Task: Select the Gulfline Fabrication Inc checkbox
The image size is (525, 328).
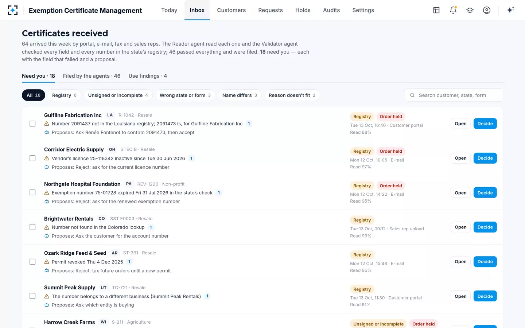Action: (x=32, y=124)
